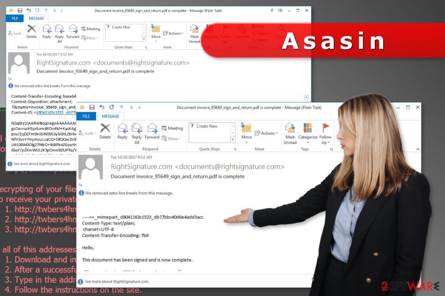Click Reply All in front message window

tap(137, 133)
